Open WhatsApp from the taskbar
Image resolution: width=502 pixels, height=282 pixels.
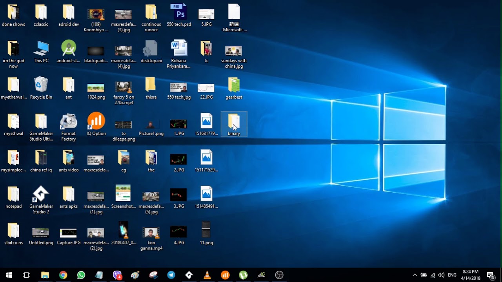tap(81, 275)
